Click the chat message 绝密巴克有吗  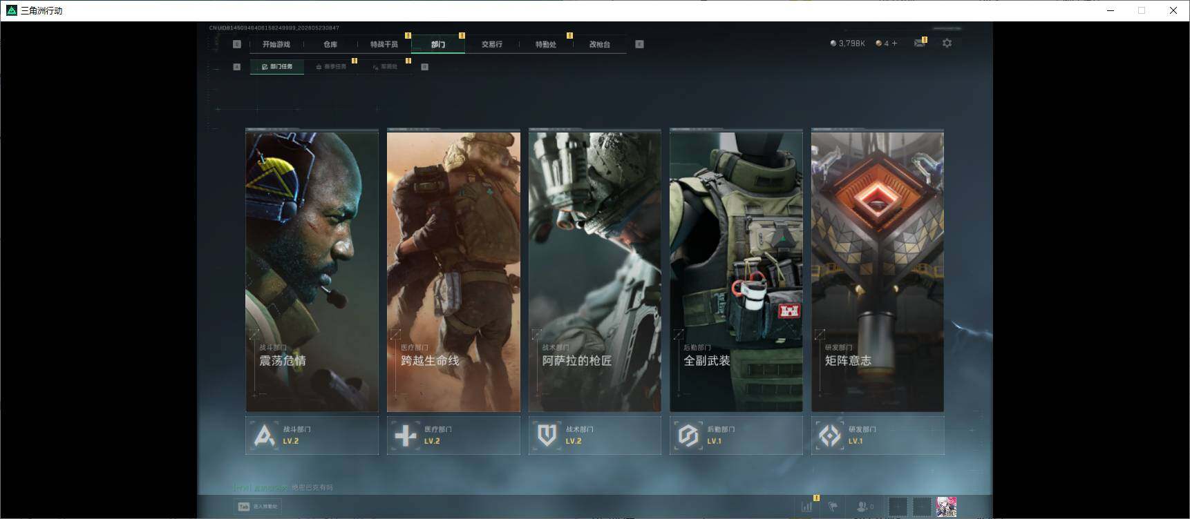tap(312, 487)
